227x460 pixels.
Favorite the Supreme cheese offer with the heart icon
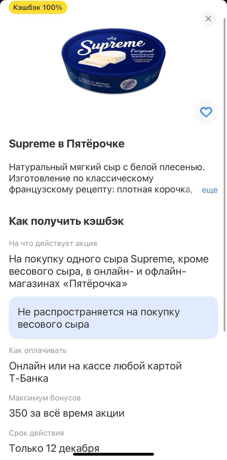pyautogui.click(x=206, y=112)
